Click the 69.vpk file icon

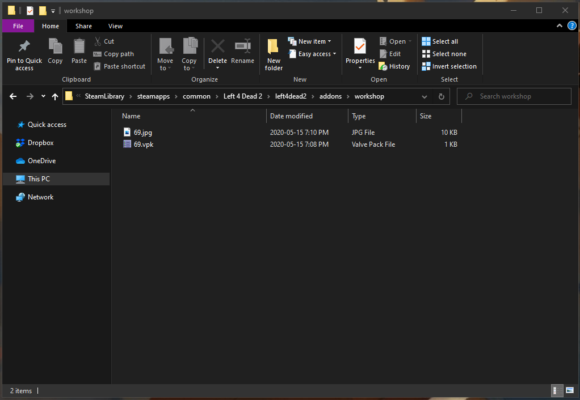tap(127, 144)
